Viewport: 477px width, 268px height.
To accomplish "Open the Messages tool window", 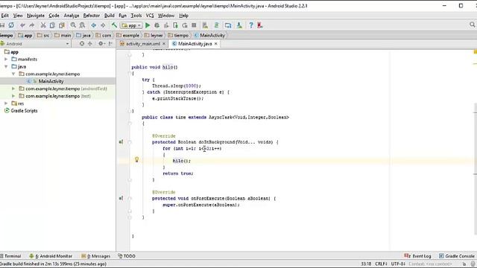I will 96,256.
